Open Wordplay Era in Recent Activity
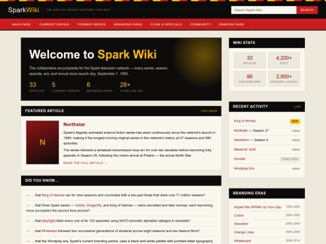Image resolution: width=326 pixels, height=244 pixels. coord(244,168)
